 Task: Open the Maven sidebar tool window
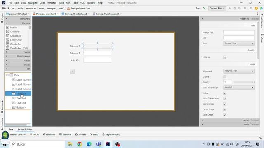pos(262,38)
